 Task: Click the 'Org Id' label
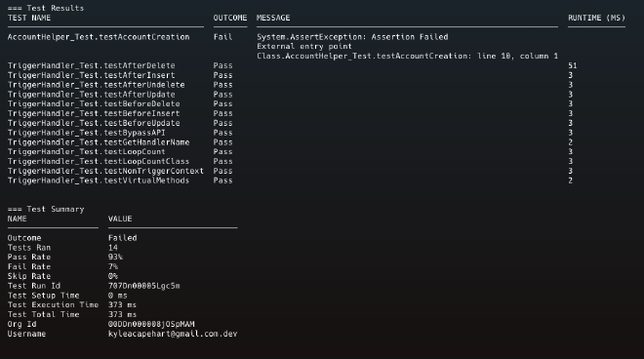point(21,324)
